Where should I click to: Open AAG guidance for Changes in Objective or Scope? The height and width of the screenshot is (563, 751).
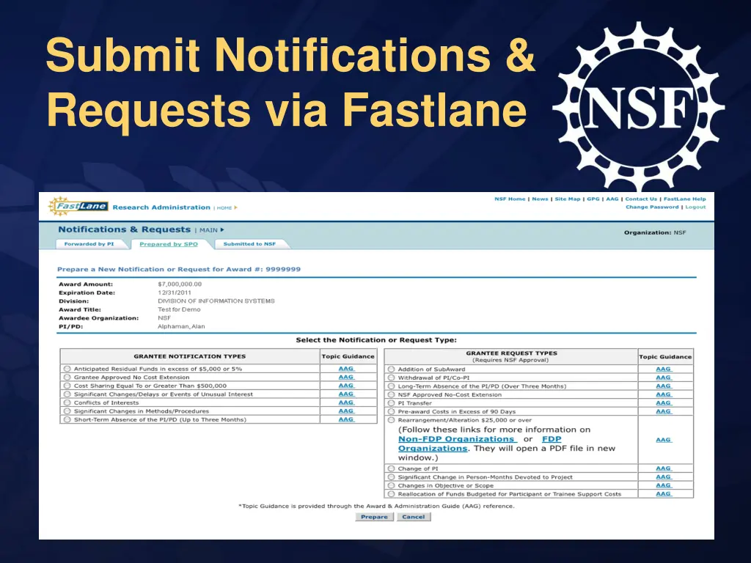click(664, 485)
